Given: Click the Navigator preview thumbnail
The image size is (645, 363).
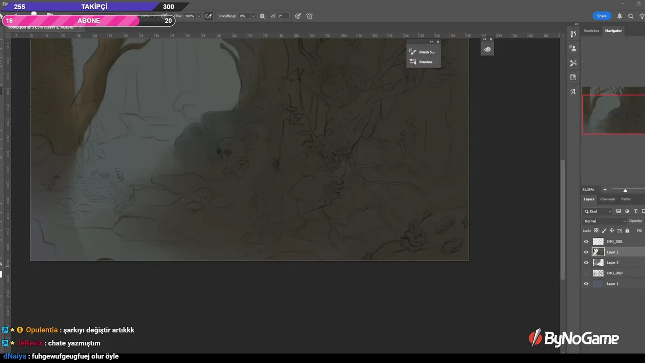Looking at the screenshot, I should [x=614, y=110].
